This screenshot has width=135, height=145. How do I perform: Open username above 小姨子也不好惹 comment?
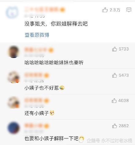(x=37, y=75)
